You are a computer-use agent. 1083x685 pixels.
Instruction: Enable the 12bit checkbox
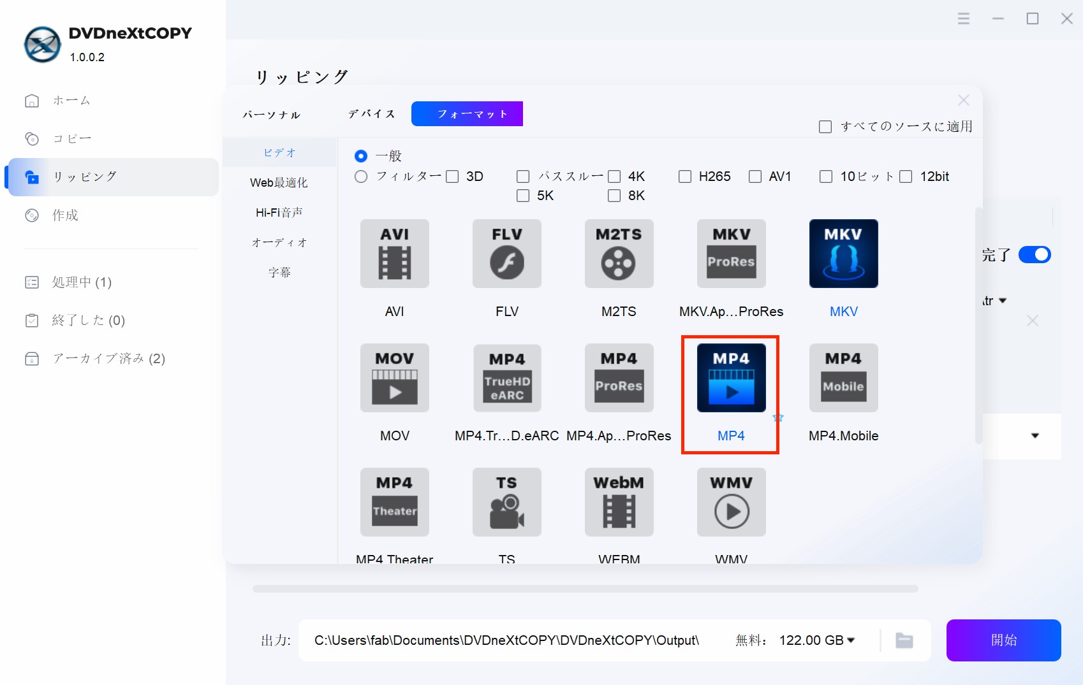pyautogui.click(x=906, y=177)
